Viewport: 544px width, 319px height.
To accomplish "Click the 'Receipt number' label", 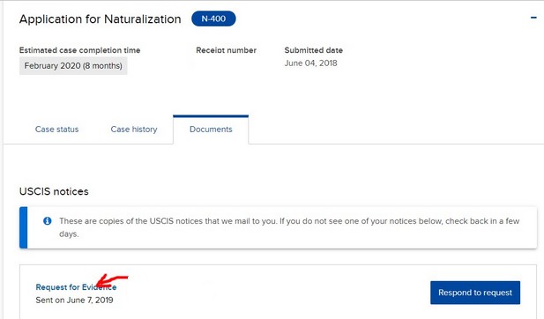I will 227,50.
